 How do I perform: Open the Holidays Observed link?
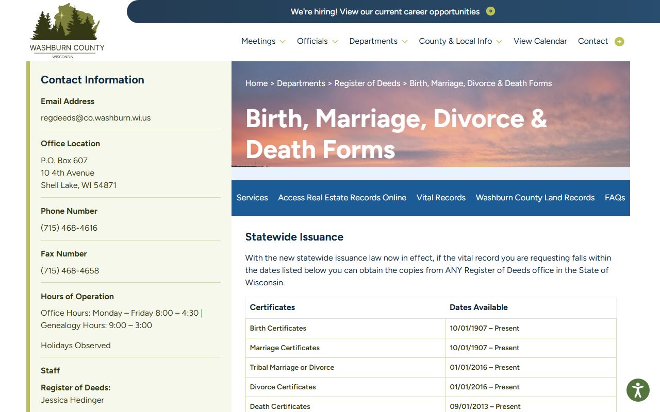pos(76,346)
